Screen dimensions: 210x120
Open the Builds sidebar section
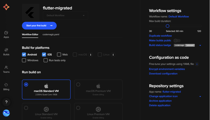click(x=6, y=52)
